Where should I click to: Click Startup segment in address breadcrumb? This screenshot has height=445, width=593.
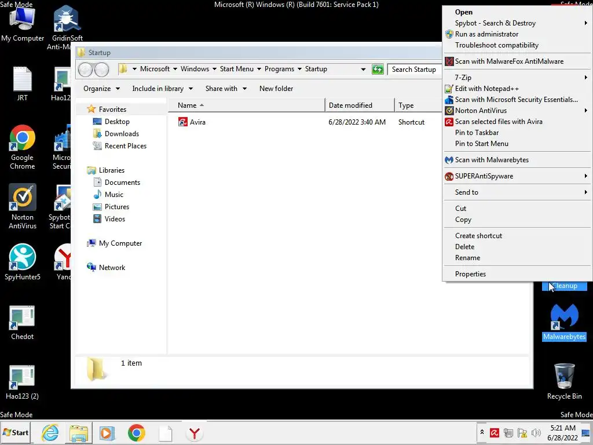click(x=316, y=69)
